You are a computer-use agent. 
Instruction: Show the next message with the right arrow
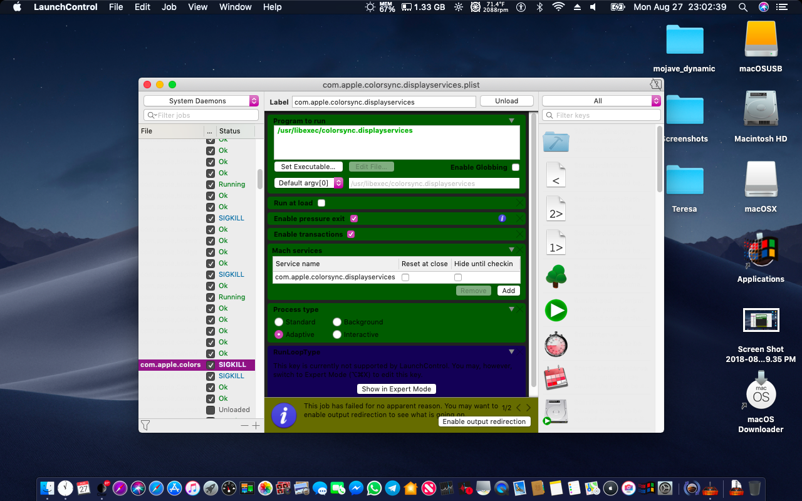[529, 408]
